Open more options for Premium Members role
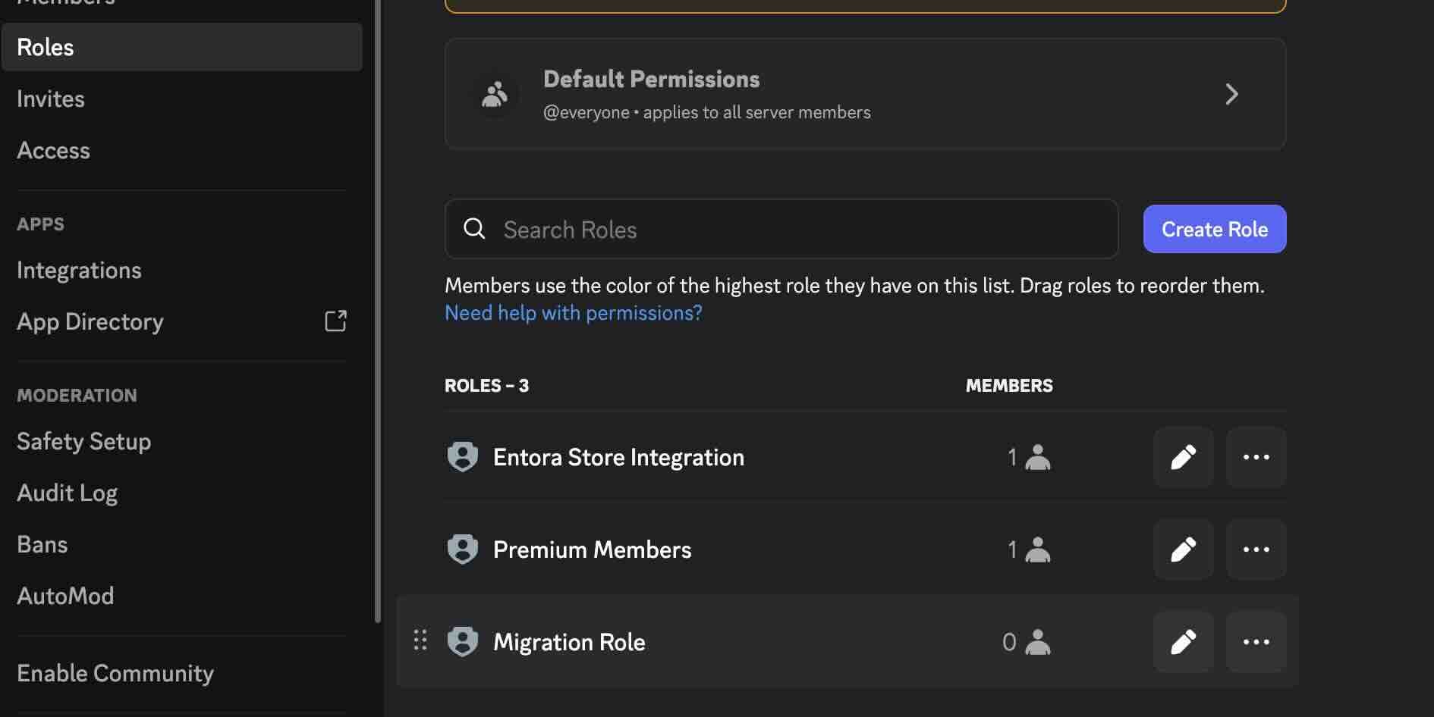This screenshot has width=1434, height=717. point(1255,549)
